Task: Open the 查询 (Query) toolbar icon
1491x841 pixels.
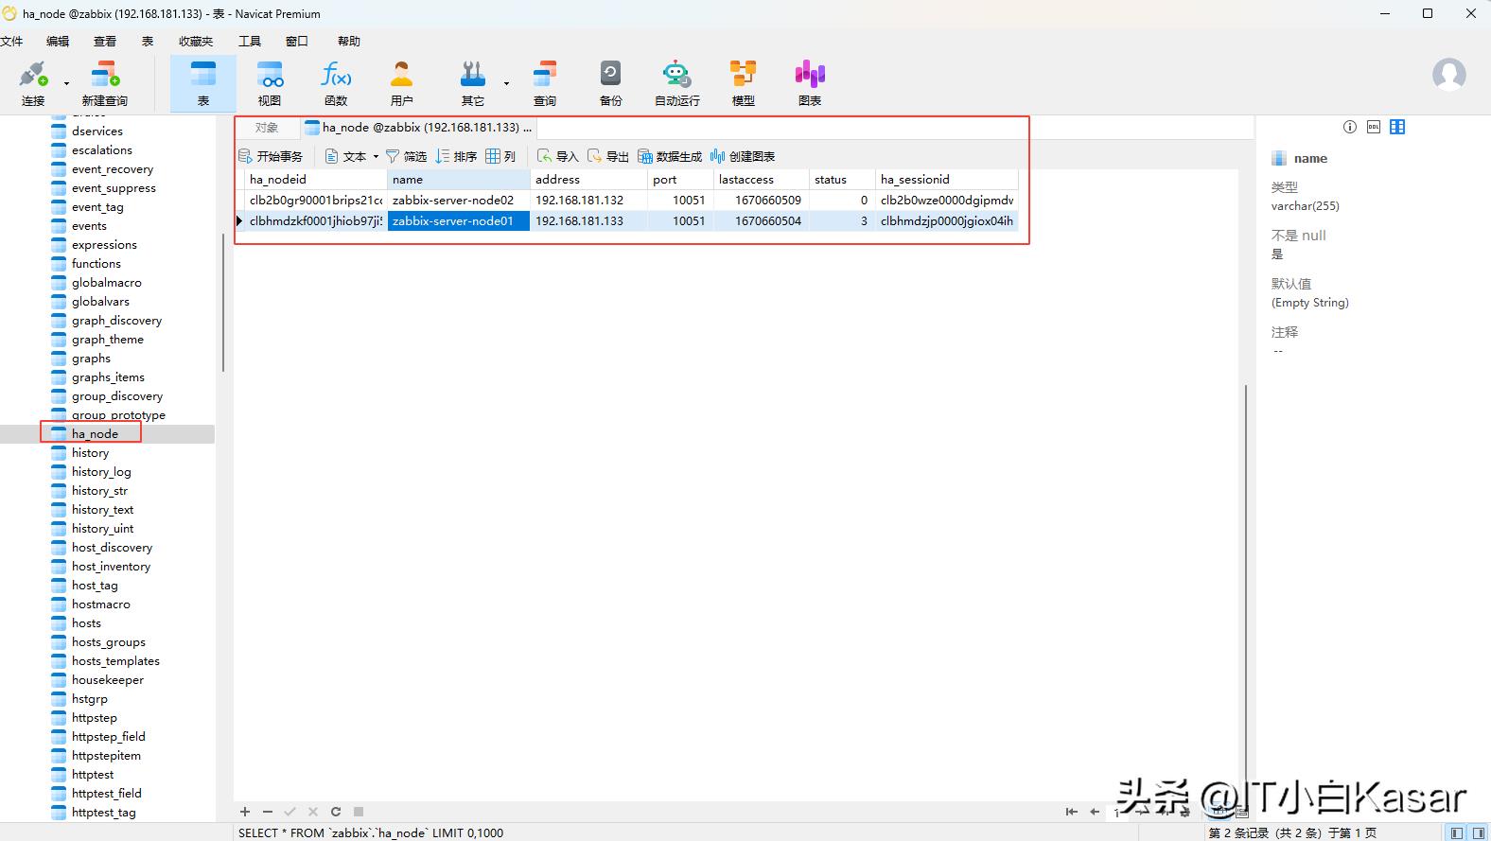Action: coord(545,83)
